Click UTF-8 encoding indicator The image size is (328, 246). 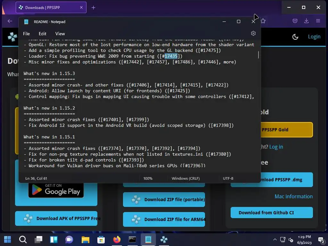228,178
